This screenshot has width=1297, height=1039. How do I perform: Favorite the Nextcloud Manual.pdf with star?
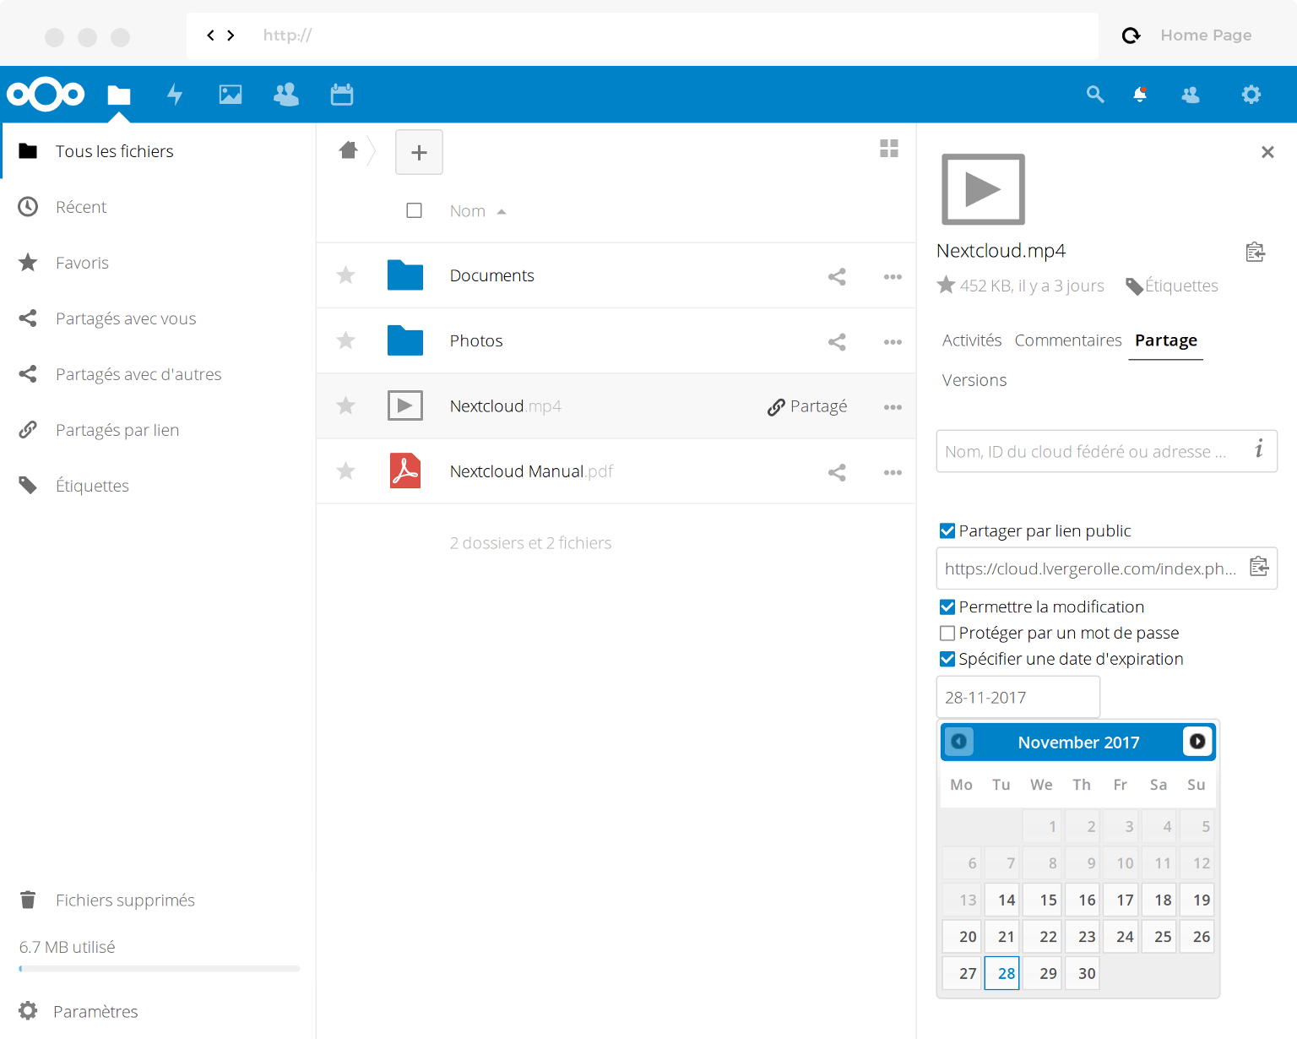(346, 471)
